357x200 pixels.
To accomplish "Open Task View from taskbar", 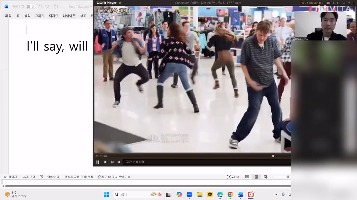I will [168, 195].
